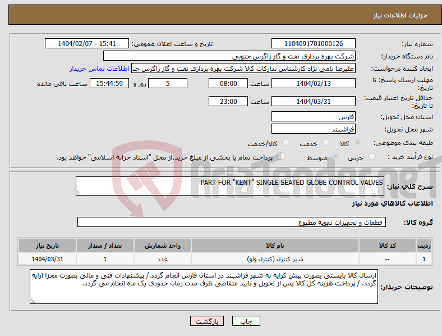Click the need date cell 1404/03/31 in table

47,259
